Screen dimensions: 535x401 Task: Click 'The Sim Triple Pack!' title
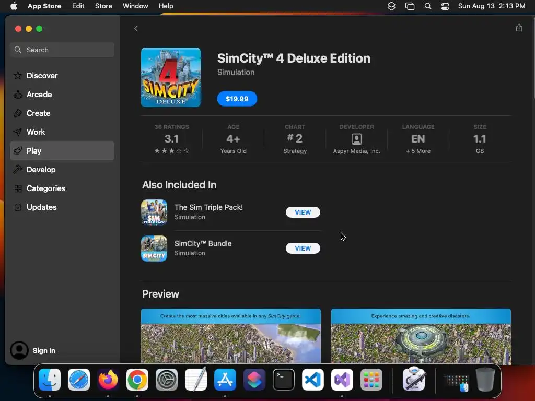pyautogui.click(x=209, y=207)
